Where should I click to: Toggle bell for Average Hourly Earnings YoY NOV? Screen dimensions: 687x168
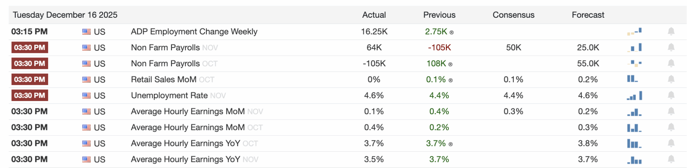click(671, 159)
